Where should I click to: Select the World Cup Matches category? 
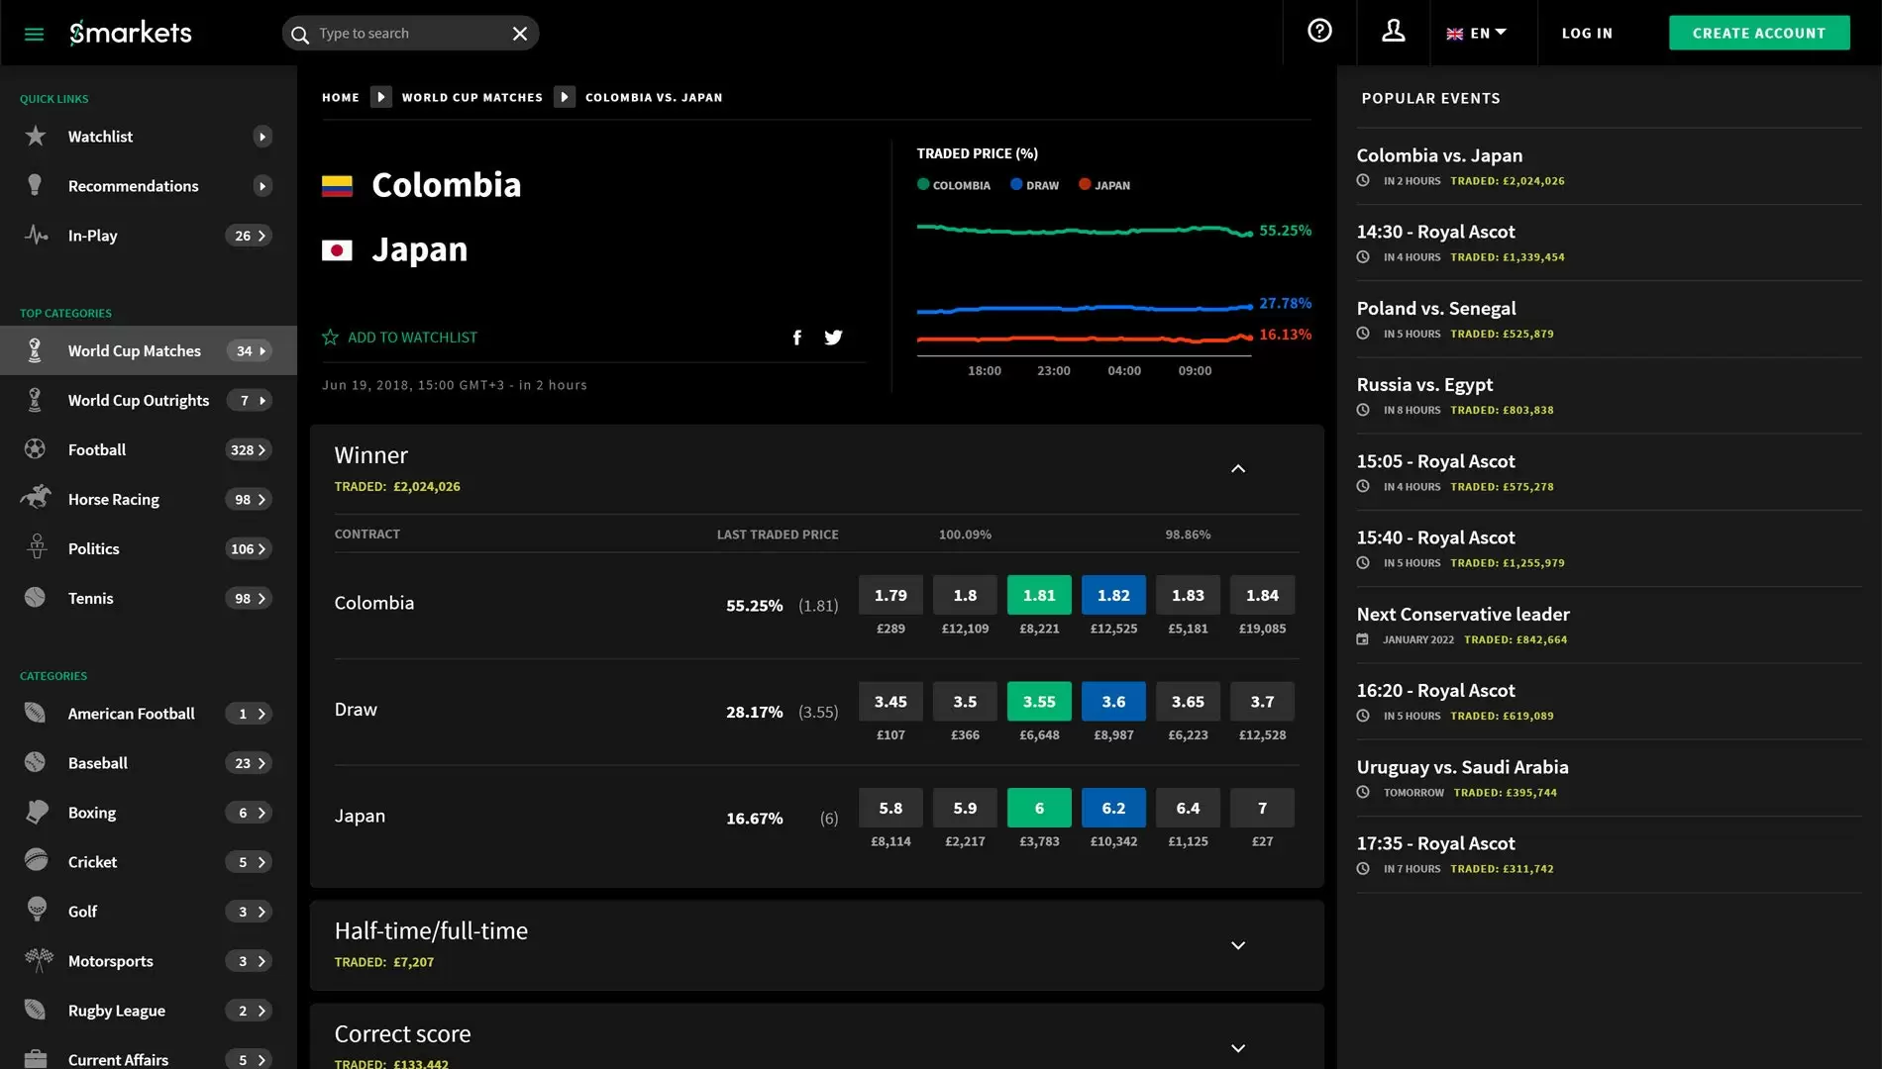point(149,350)
